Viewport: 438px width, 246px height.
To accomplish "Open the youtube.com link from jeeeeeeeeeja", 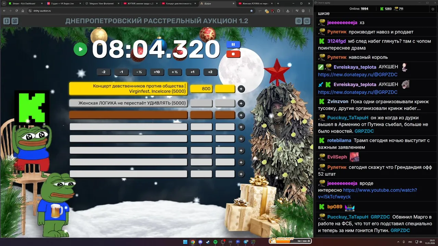I will [x=368, y=193].
